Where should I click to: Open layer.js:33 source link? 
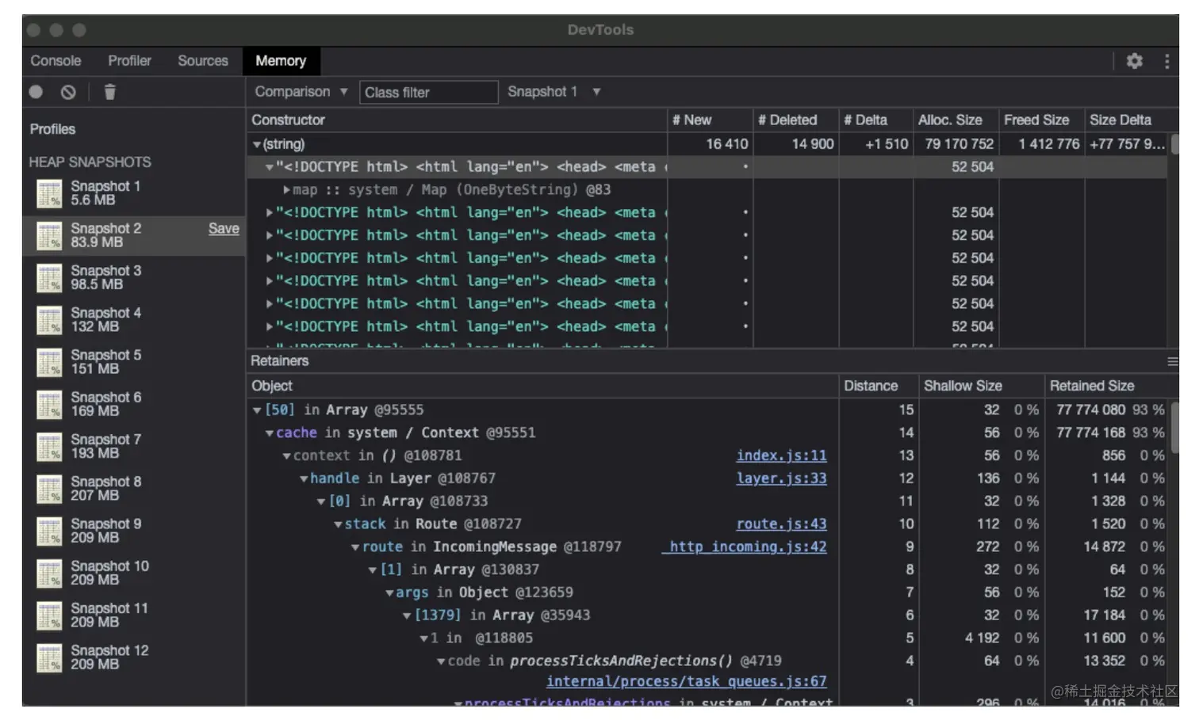[x=781, y=478]
